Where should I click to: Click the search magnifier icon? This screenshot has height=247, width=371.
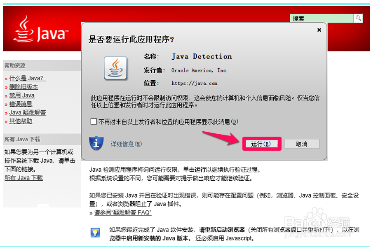point(358,18)
